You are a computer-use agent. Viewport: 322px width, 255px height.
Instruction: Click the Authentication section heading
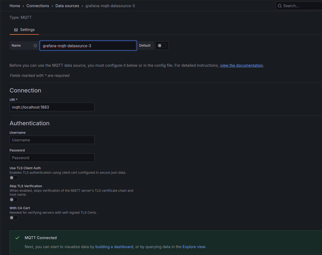tap(29, 123)
